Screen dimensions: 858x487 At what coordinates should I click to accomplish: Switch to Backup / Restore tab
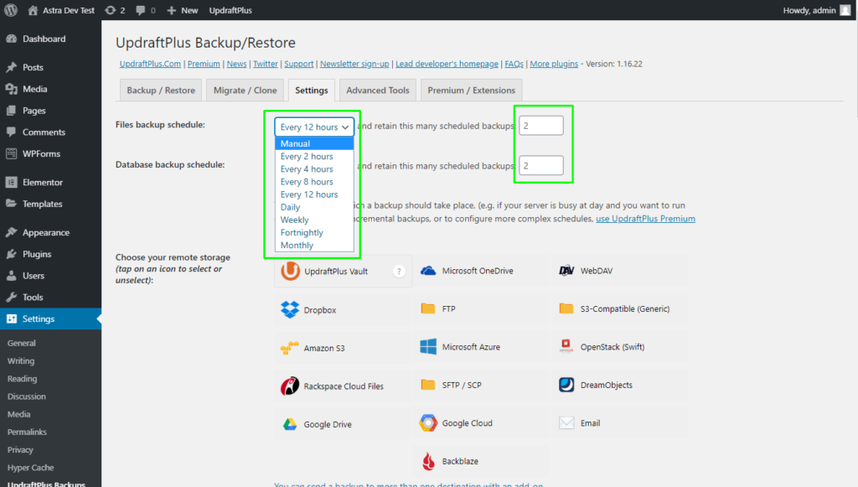tap(161, 91)
